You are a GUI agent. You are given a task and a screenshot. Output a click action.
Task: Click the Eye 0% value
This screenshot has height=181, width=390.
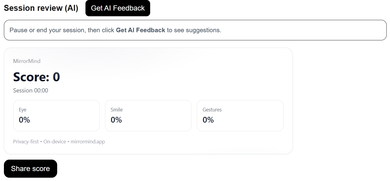[24, 120]
